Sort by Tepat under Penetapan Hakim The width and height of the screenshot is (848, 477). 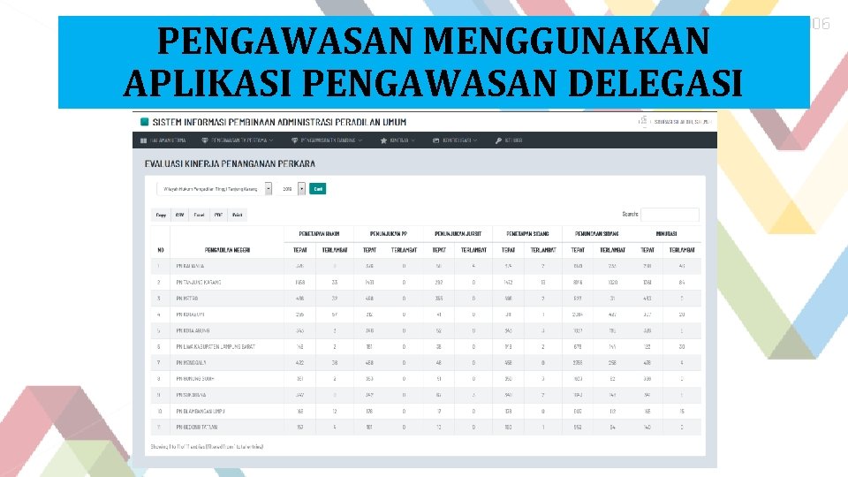[x=299, y=250]
